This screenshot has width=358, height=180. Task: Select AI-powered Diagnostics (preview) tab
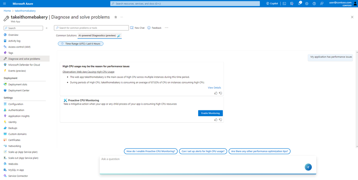click(100, 35)
